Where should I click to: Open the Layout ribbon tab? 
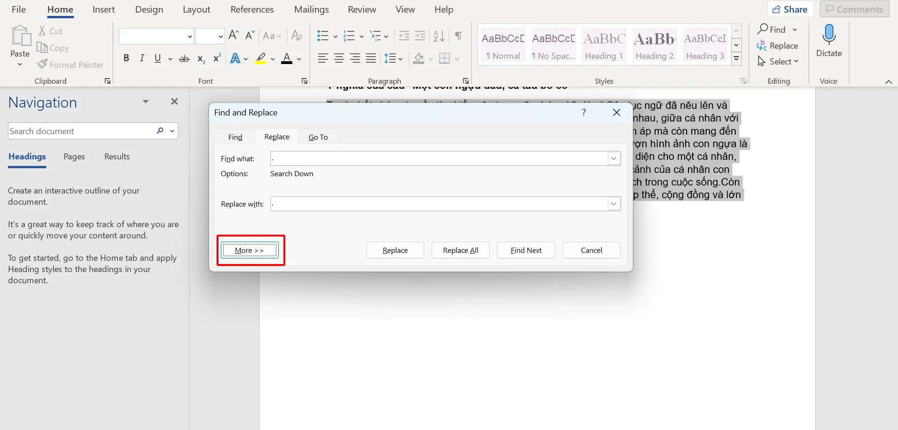(196, 9)
